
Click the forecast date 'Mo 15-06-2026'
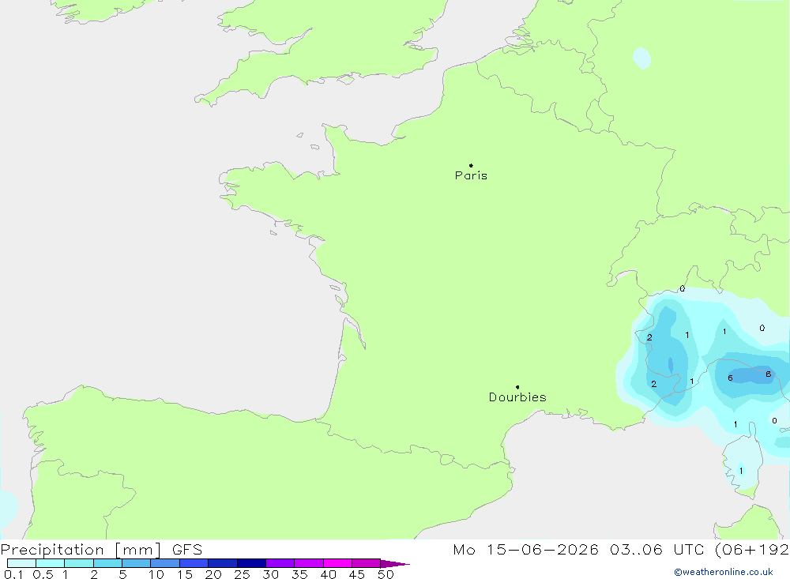[x=525, y=550]
